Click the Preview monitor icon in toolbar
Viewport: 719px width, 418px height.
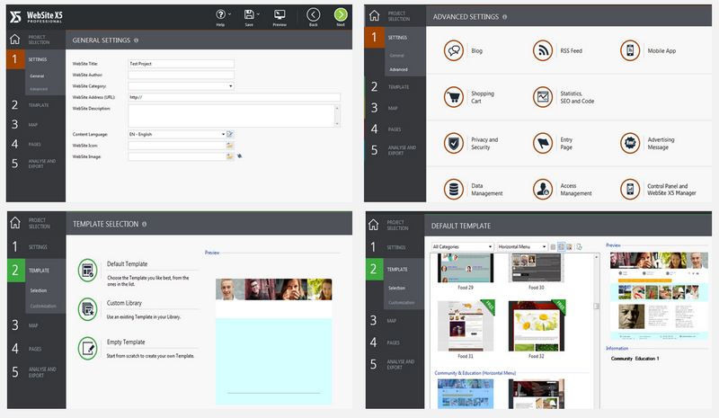280,14
